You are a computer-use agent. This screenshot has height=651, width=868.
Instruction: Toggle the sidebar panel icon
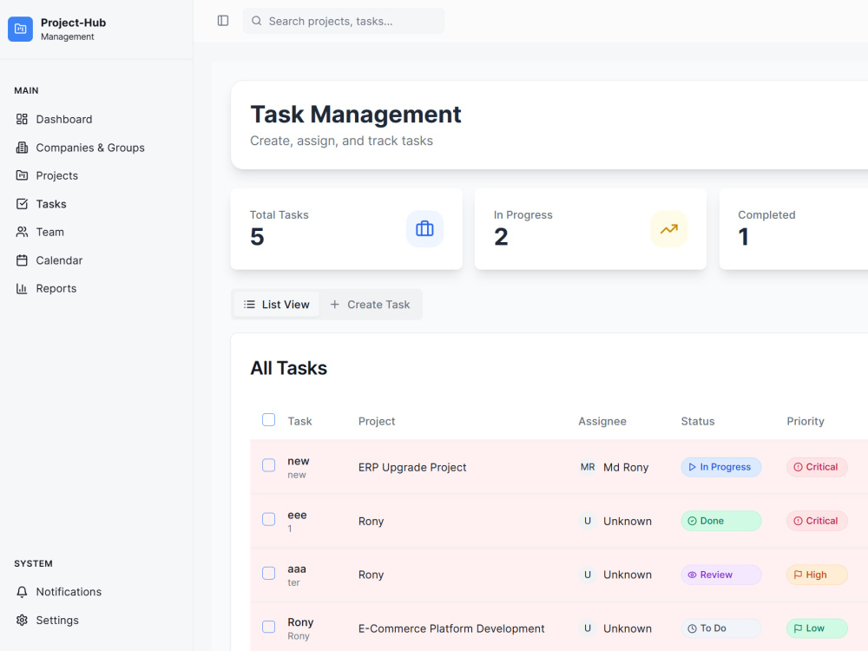[x=223, y=21]
